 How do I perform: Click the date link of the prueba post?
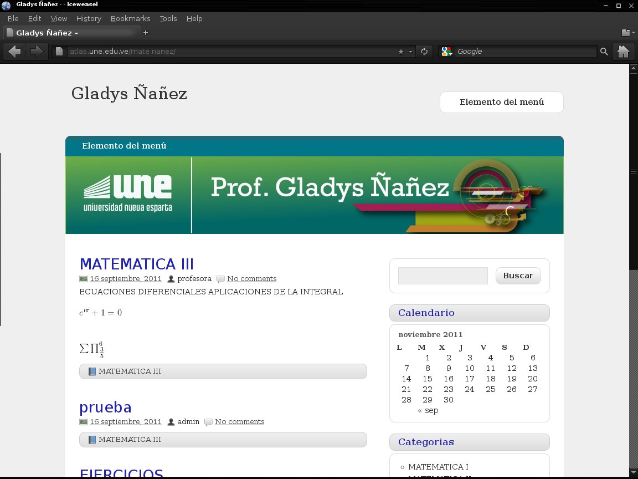(126, 421)
